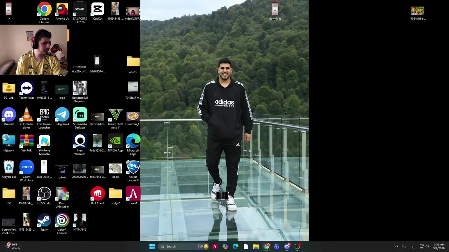Launch Riot Client desktop shortcut

pyautogui.click(x=98, y=196)
